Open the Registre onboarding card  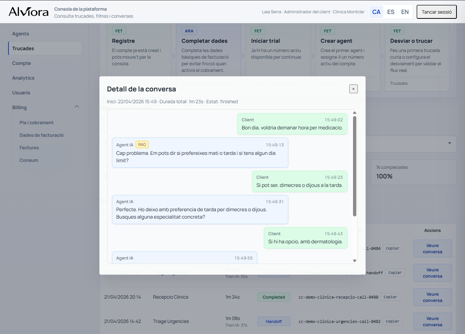139,57
